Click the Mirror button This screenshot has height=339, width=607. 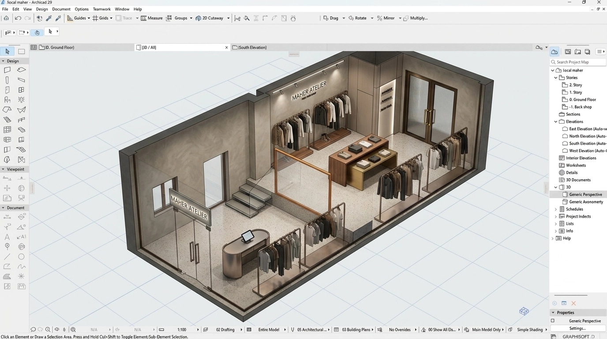click(x=386, y=18)
